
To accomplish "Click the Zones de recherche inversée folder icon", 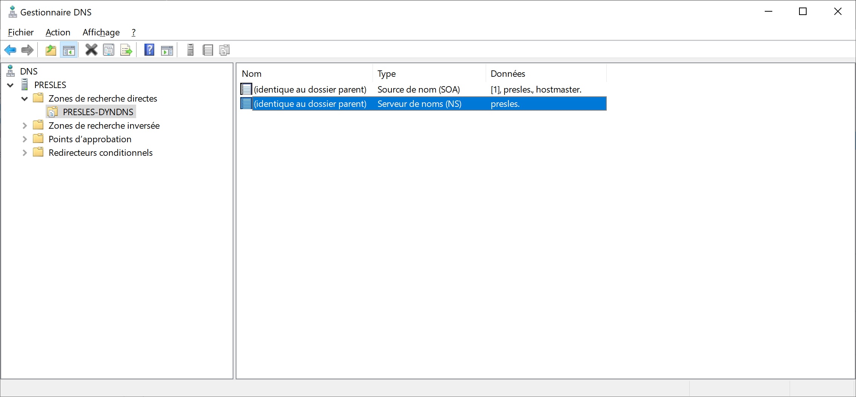I will (x=38, y=125).
